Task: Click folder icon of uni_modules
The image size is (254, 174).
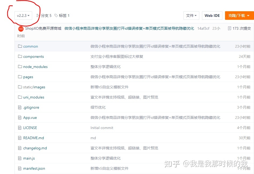Action: click(20, 97)
